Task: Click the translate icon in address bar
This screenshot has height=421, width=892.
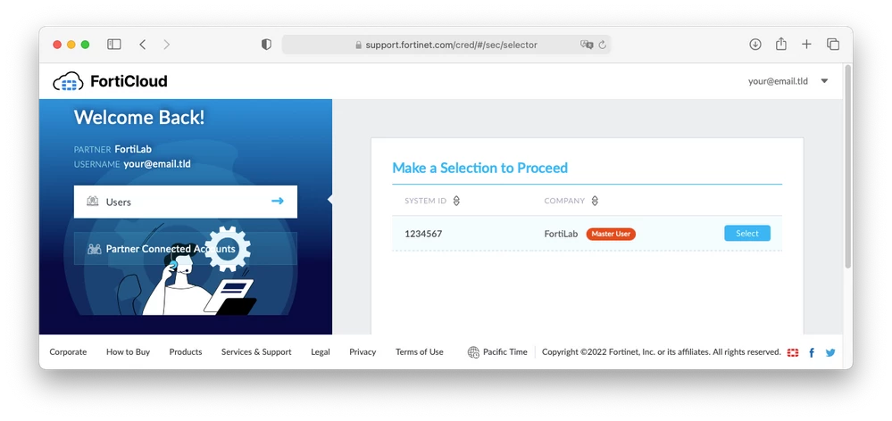Action: point(587,45)
